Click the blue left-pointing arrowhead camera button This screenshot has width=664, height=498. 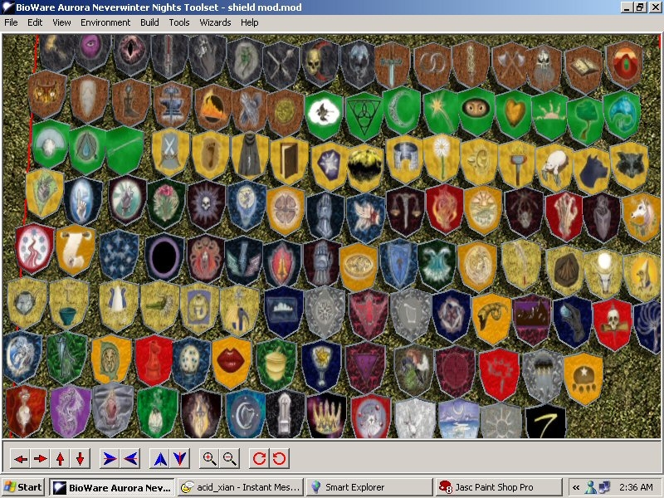(x=129, y=458)
